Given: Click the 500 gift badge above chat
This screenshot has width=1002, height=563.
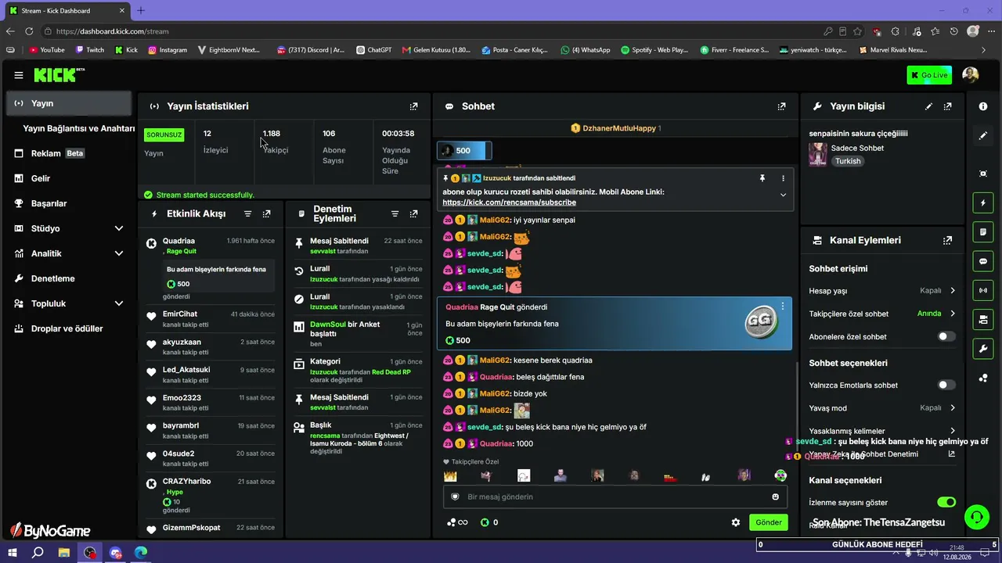Looking at the screenshot, I should coord(464,150).
